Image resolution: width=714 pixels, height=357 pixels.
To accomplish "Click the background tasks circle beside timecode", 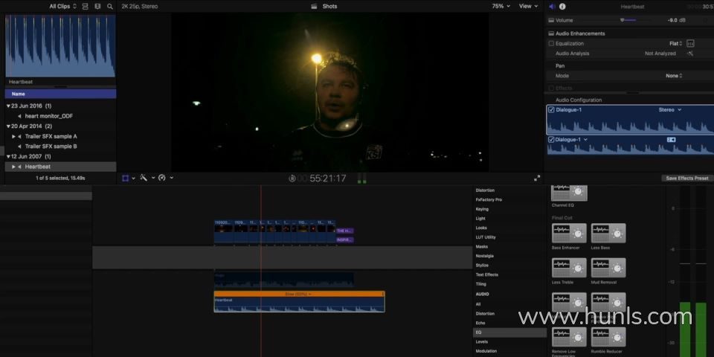I will tap(292, 178).
